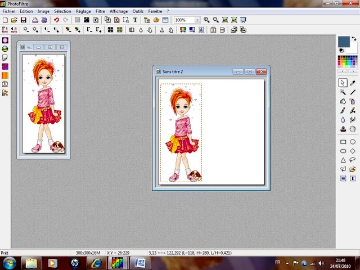Open the ? help menu
This screenshot has height=270, width=360.
tap(168, 11)
